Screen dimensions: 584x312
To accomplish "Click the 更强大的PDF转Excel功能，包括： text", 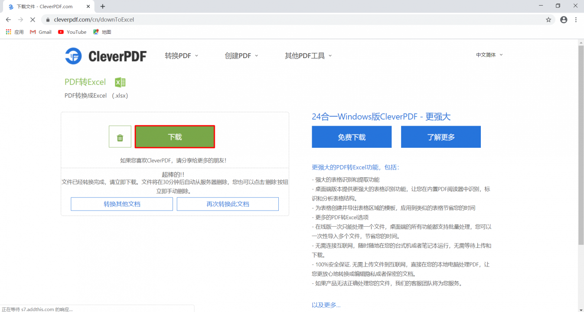I will [356, 167].
